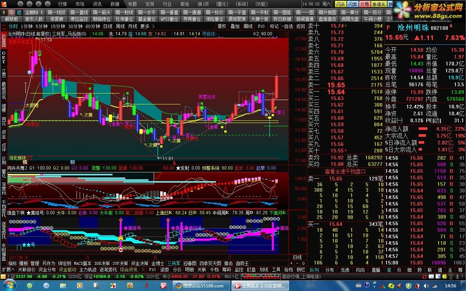Select the 三将军 indicator tab

[x=174, y=263]
